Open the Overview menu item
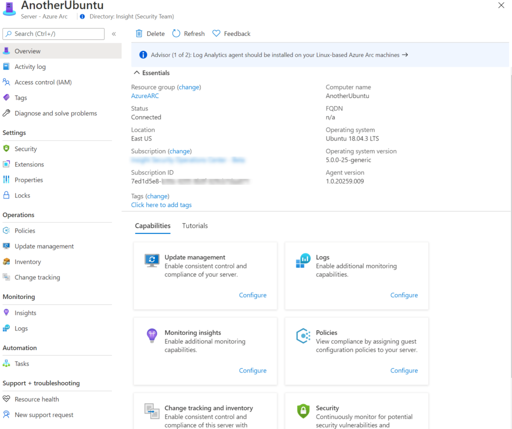 [60, 51]
